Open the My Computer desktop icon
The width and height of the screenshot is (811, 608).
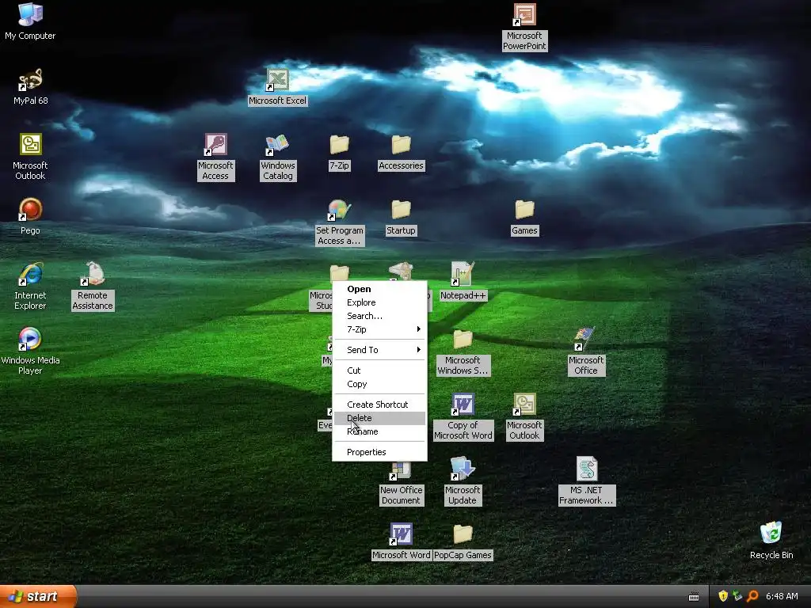30,21
